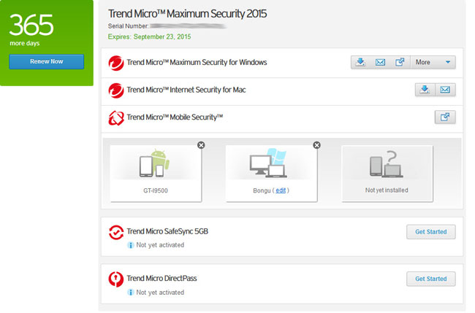
Task: Click 'Trend Micro Maximum Security 2015' heading
Action: [x=188, y=14]
